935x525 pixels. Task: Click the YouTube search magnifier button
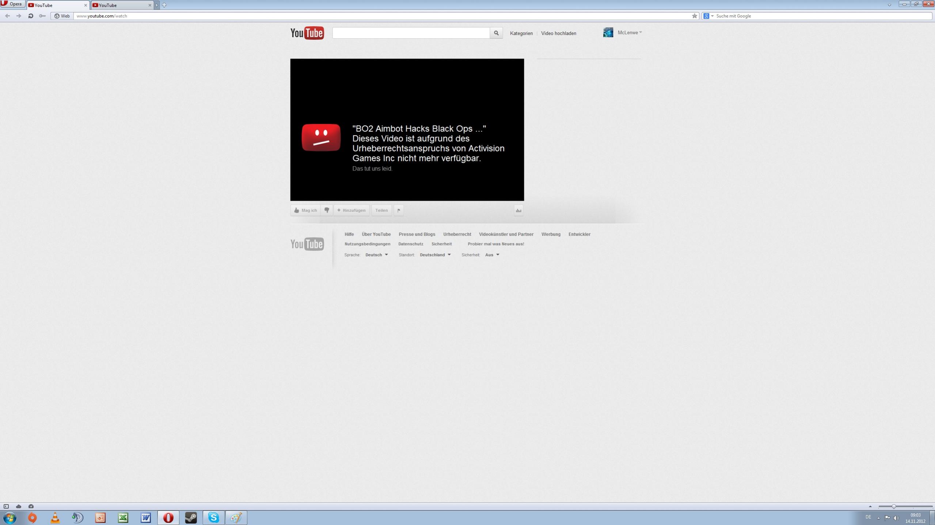[x=496, y=33]
